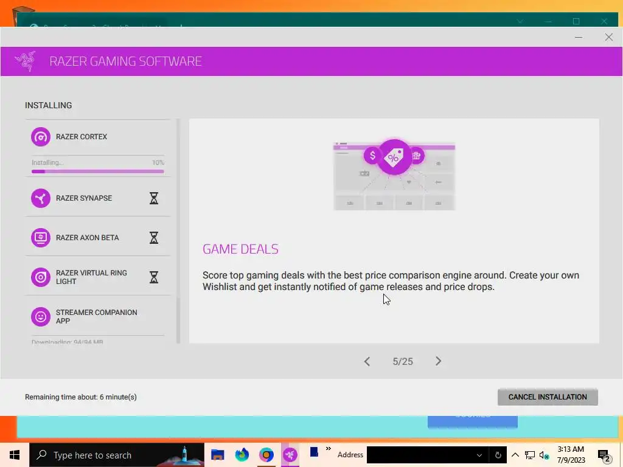
Task: Show hidden system tray icons
Action: pos(515,455)
